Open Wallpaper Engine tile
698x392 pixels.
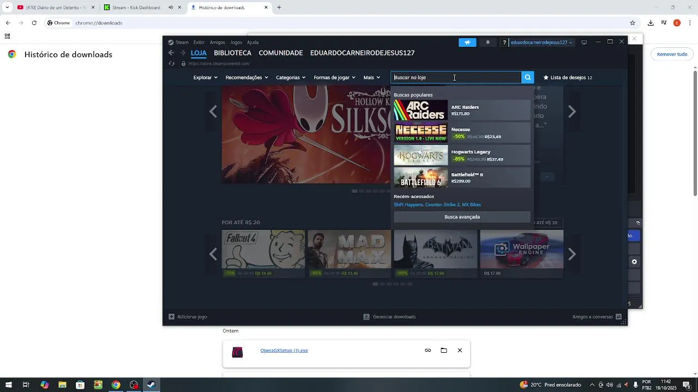click(522, 254)
